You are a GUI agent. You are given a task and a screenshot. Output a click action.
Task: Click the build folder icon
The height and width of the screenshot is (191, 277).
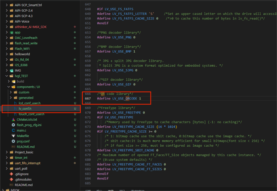pos(14,81)
